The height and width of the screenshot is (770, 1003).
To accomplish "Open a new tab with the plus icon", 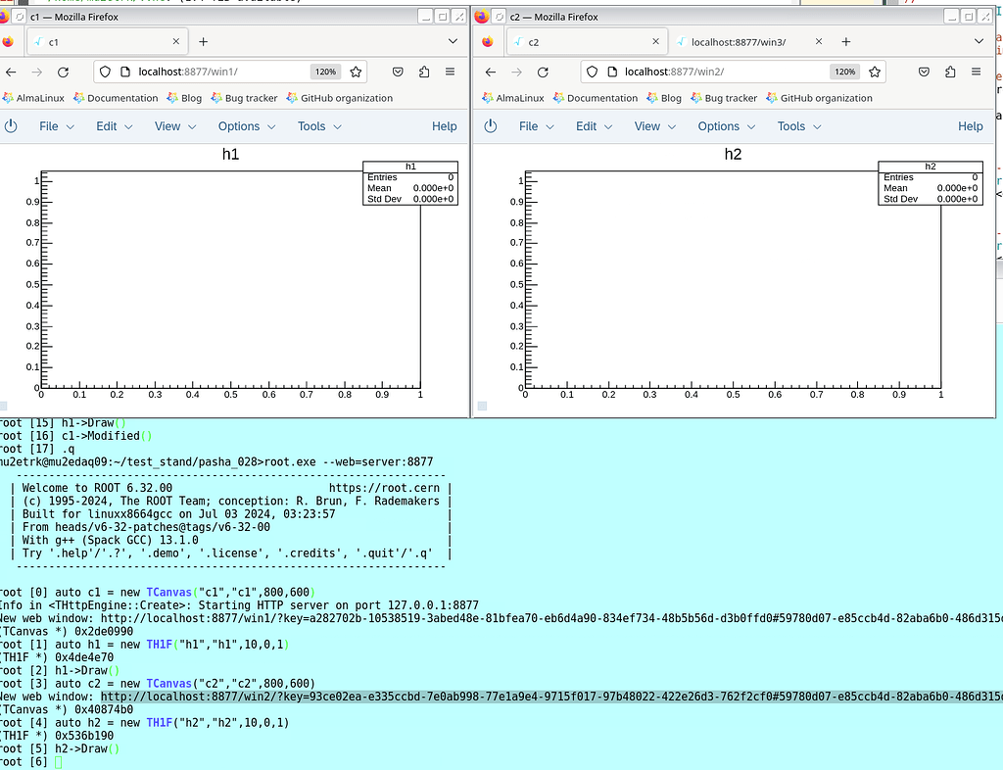I will pos(203,41).
